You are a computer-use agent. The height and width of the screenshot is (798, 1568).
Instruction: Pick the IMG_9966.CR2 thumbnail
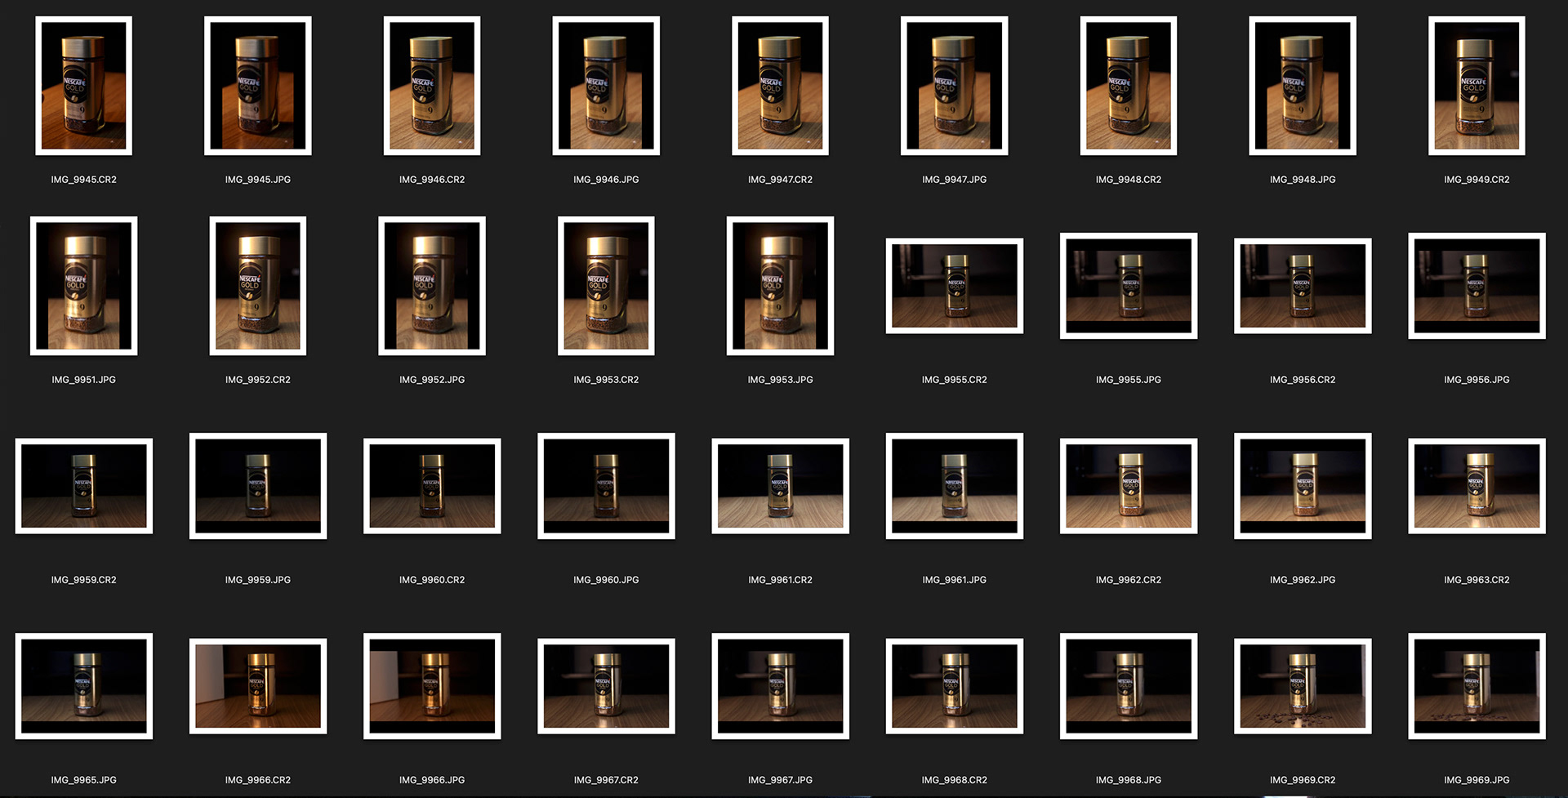click(258, 686)
